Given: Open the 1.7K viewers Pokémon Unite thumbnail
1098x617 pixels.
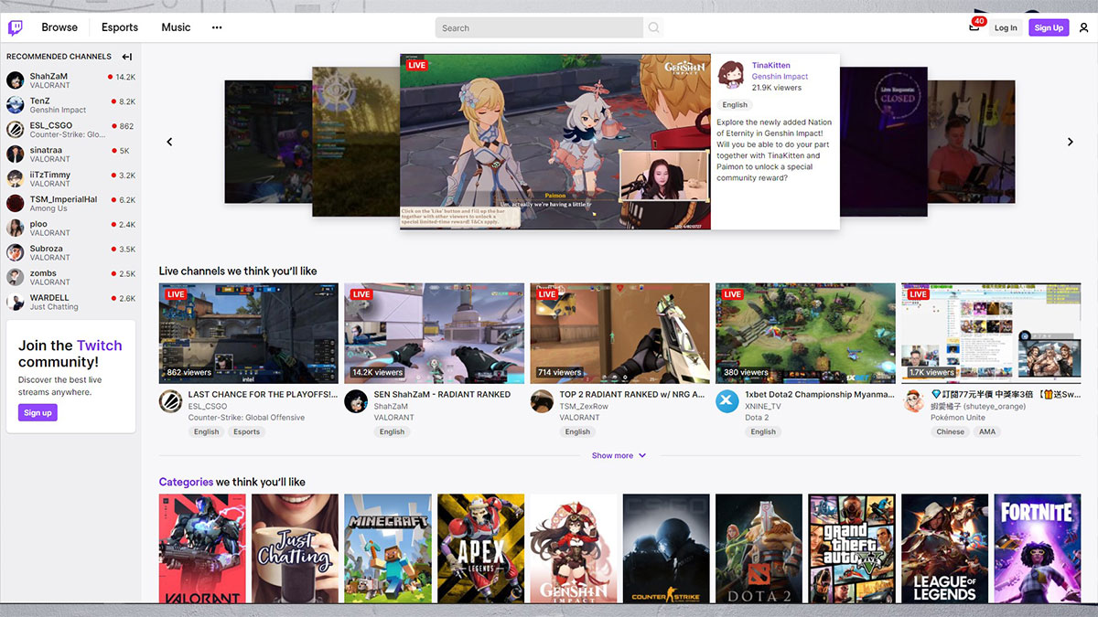Looking at the screenshot, I should click(991, 333).
